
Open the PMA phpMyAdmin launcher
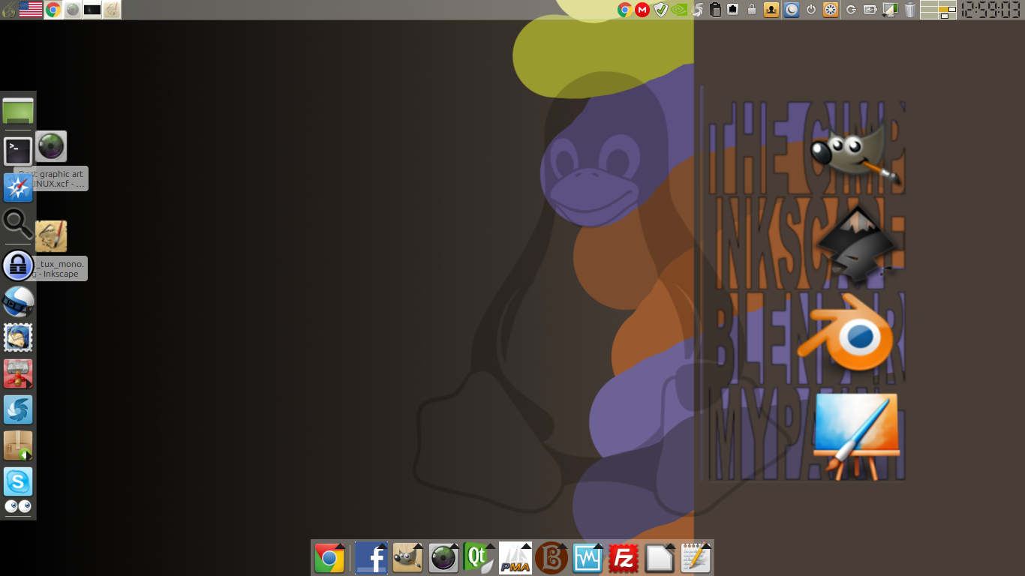516,559
